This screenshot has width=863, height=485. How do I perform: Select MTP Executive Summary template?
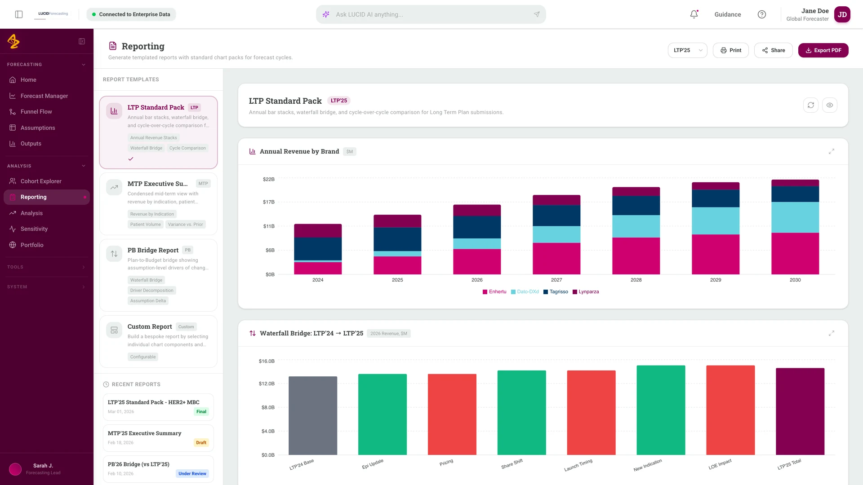click(158, 204)
